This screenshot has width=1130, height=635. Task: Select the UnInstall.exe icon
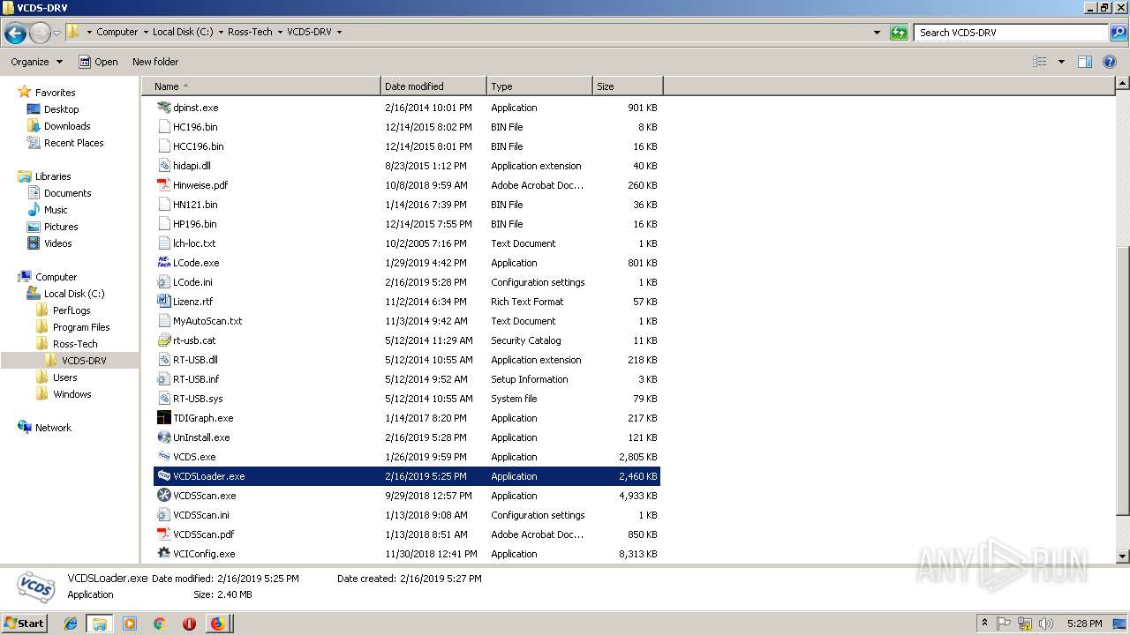[x=164, y=437]
